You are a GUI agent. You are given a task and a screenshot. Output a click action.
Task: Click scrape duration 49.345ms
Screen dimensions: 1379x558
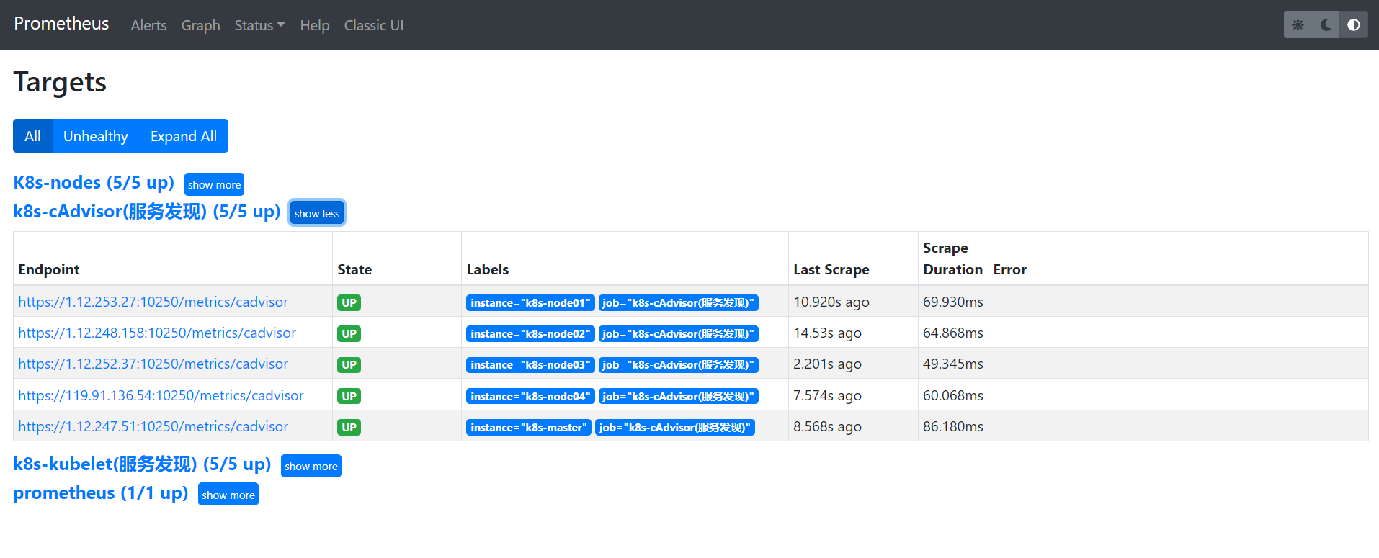(x=953, y=364)
